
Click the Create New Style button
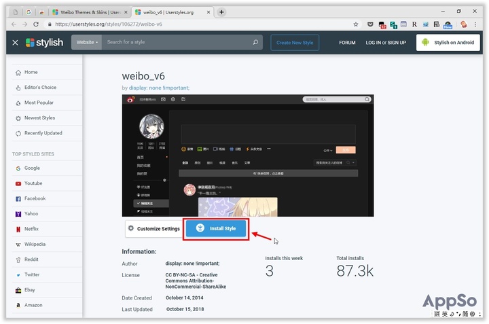click(x=295, y=42)
